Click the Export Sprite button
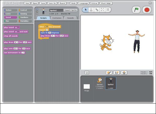156x114 pixels. (70, 10)
